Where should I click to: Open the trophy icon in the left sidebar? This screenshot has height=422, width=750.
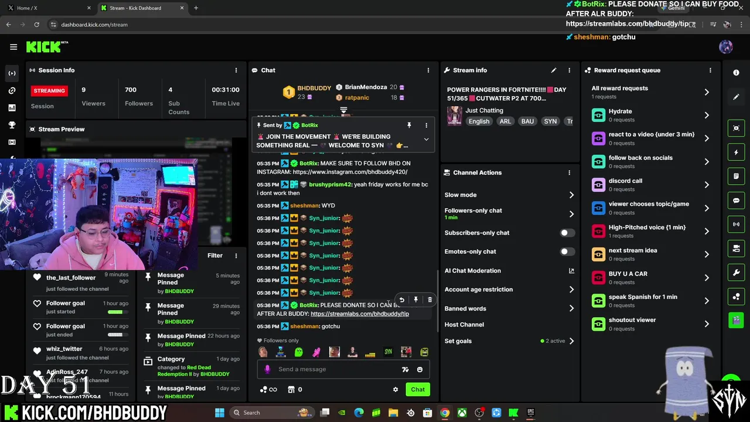click(12, 125)
